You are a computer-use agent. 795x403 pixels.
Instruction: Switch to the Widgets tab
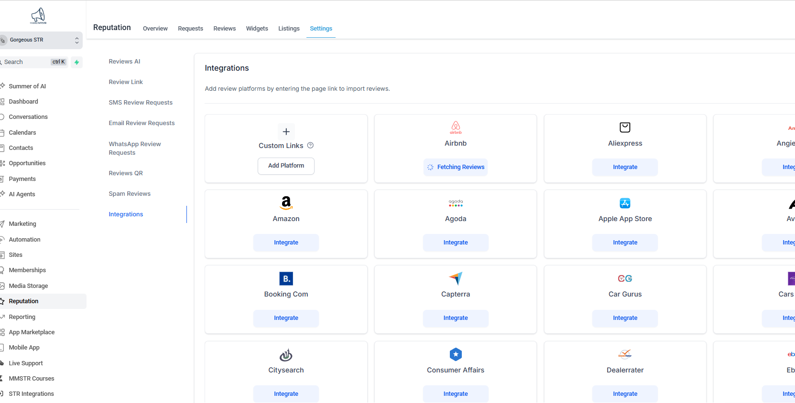257,29
